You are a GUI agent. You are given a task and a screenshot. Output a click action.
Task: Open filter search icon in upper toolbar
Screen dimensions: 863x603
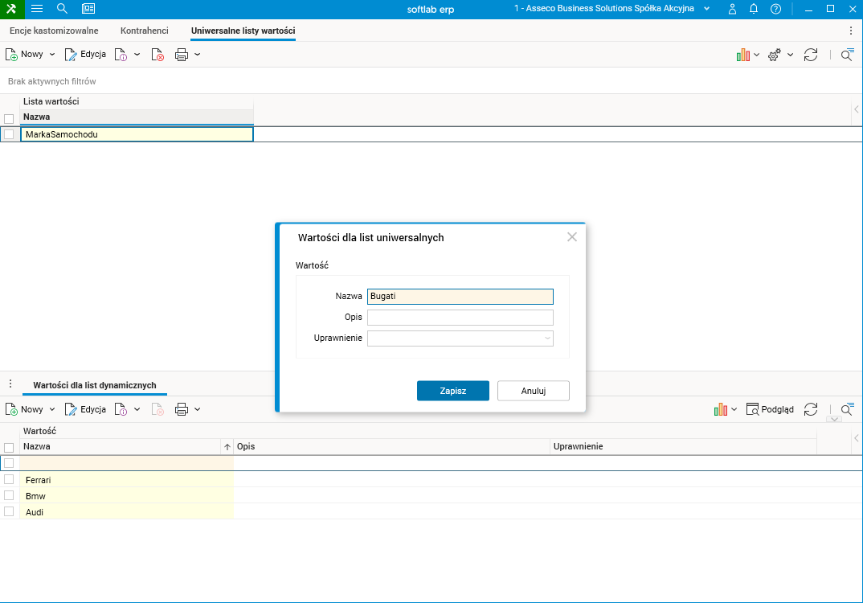tap(847, 55)
